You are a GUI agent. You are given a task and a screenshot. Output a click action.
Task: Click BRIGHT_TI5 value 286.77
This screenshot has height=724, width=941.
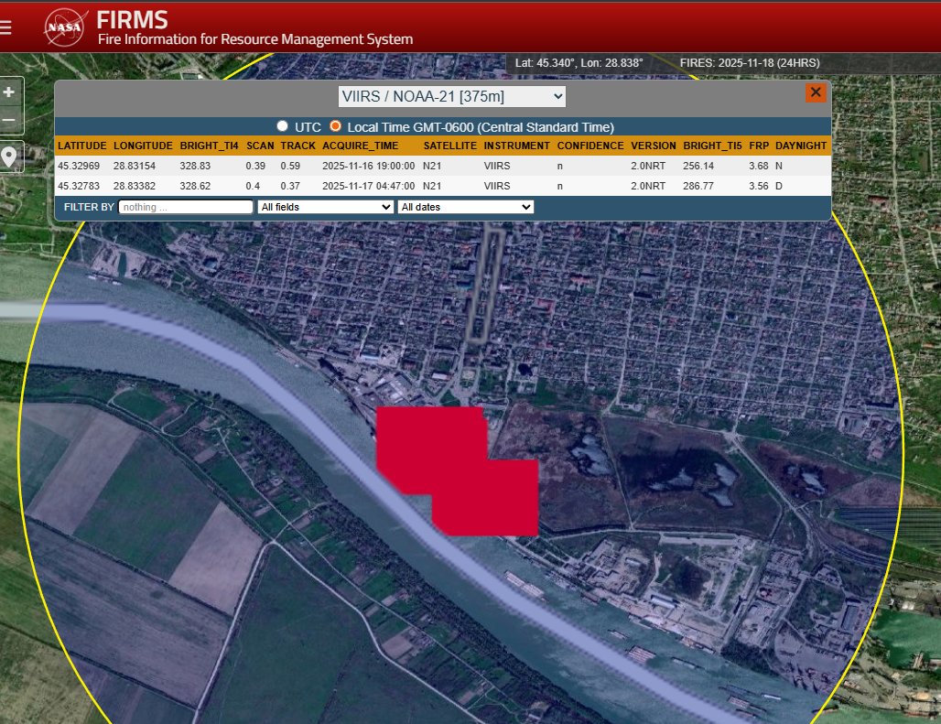698,186
